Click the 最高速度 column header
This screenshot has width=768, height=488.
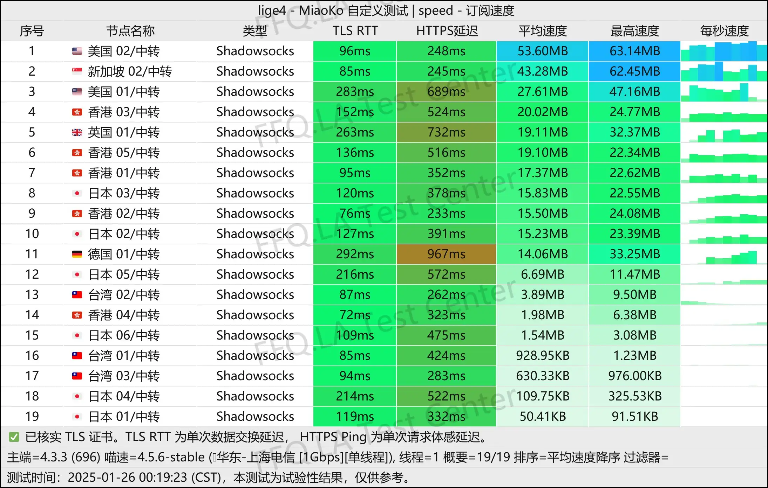(634, 31)
